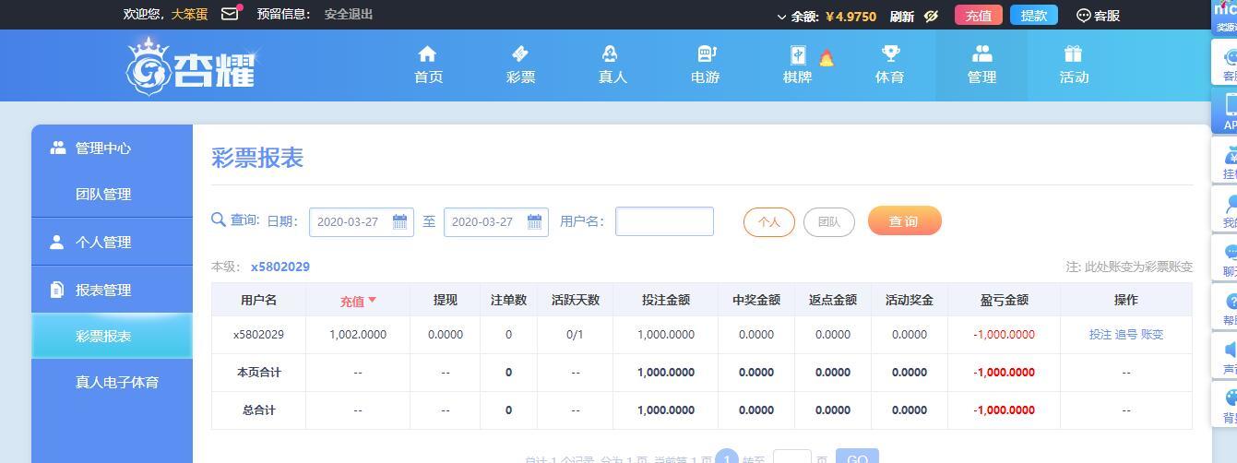Click 1,002.0000 recharge cell
1237x463 pixels.
[x=358, y=335]
